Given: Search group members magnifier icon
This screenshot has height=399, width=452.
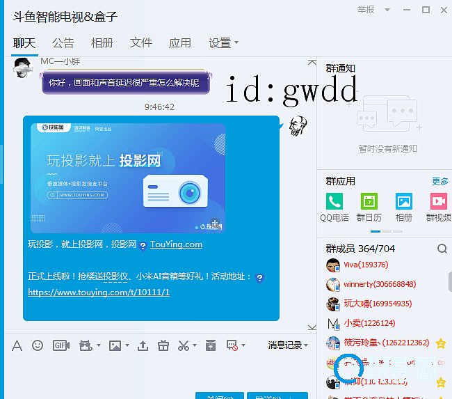Looking at the screenshot, I should pos(442,249).
